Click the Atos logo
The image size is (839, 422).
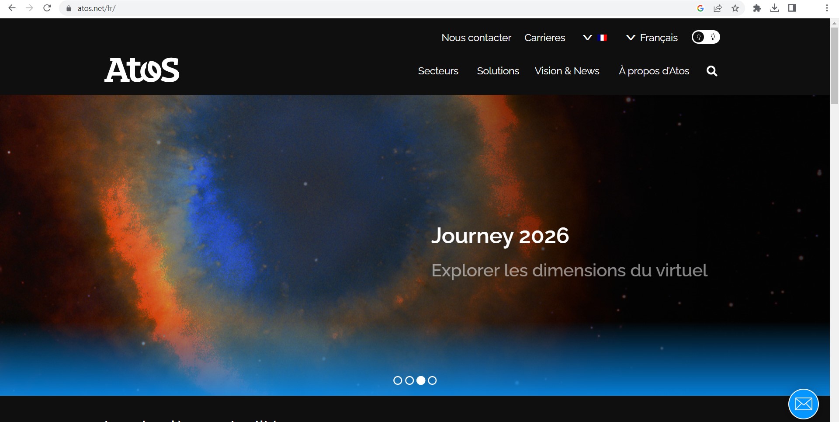click(x=142, y=70)
